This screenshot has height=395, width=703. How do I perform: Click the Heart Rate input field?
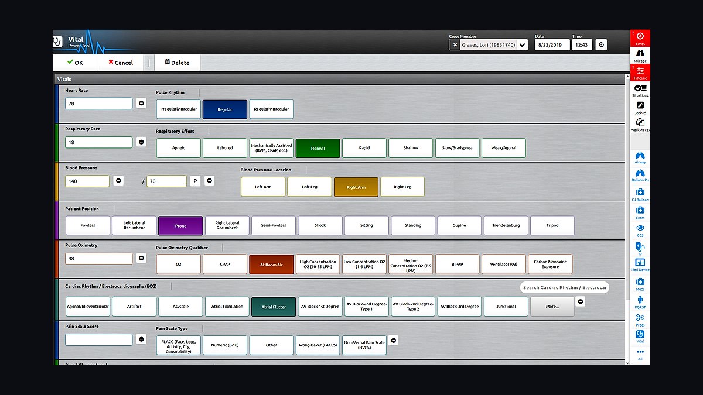click(x=99, y=104)
